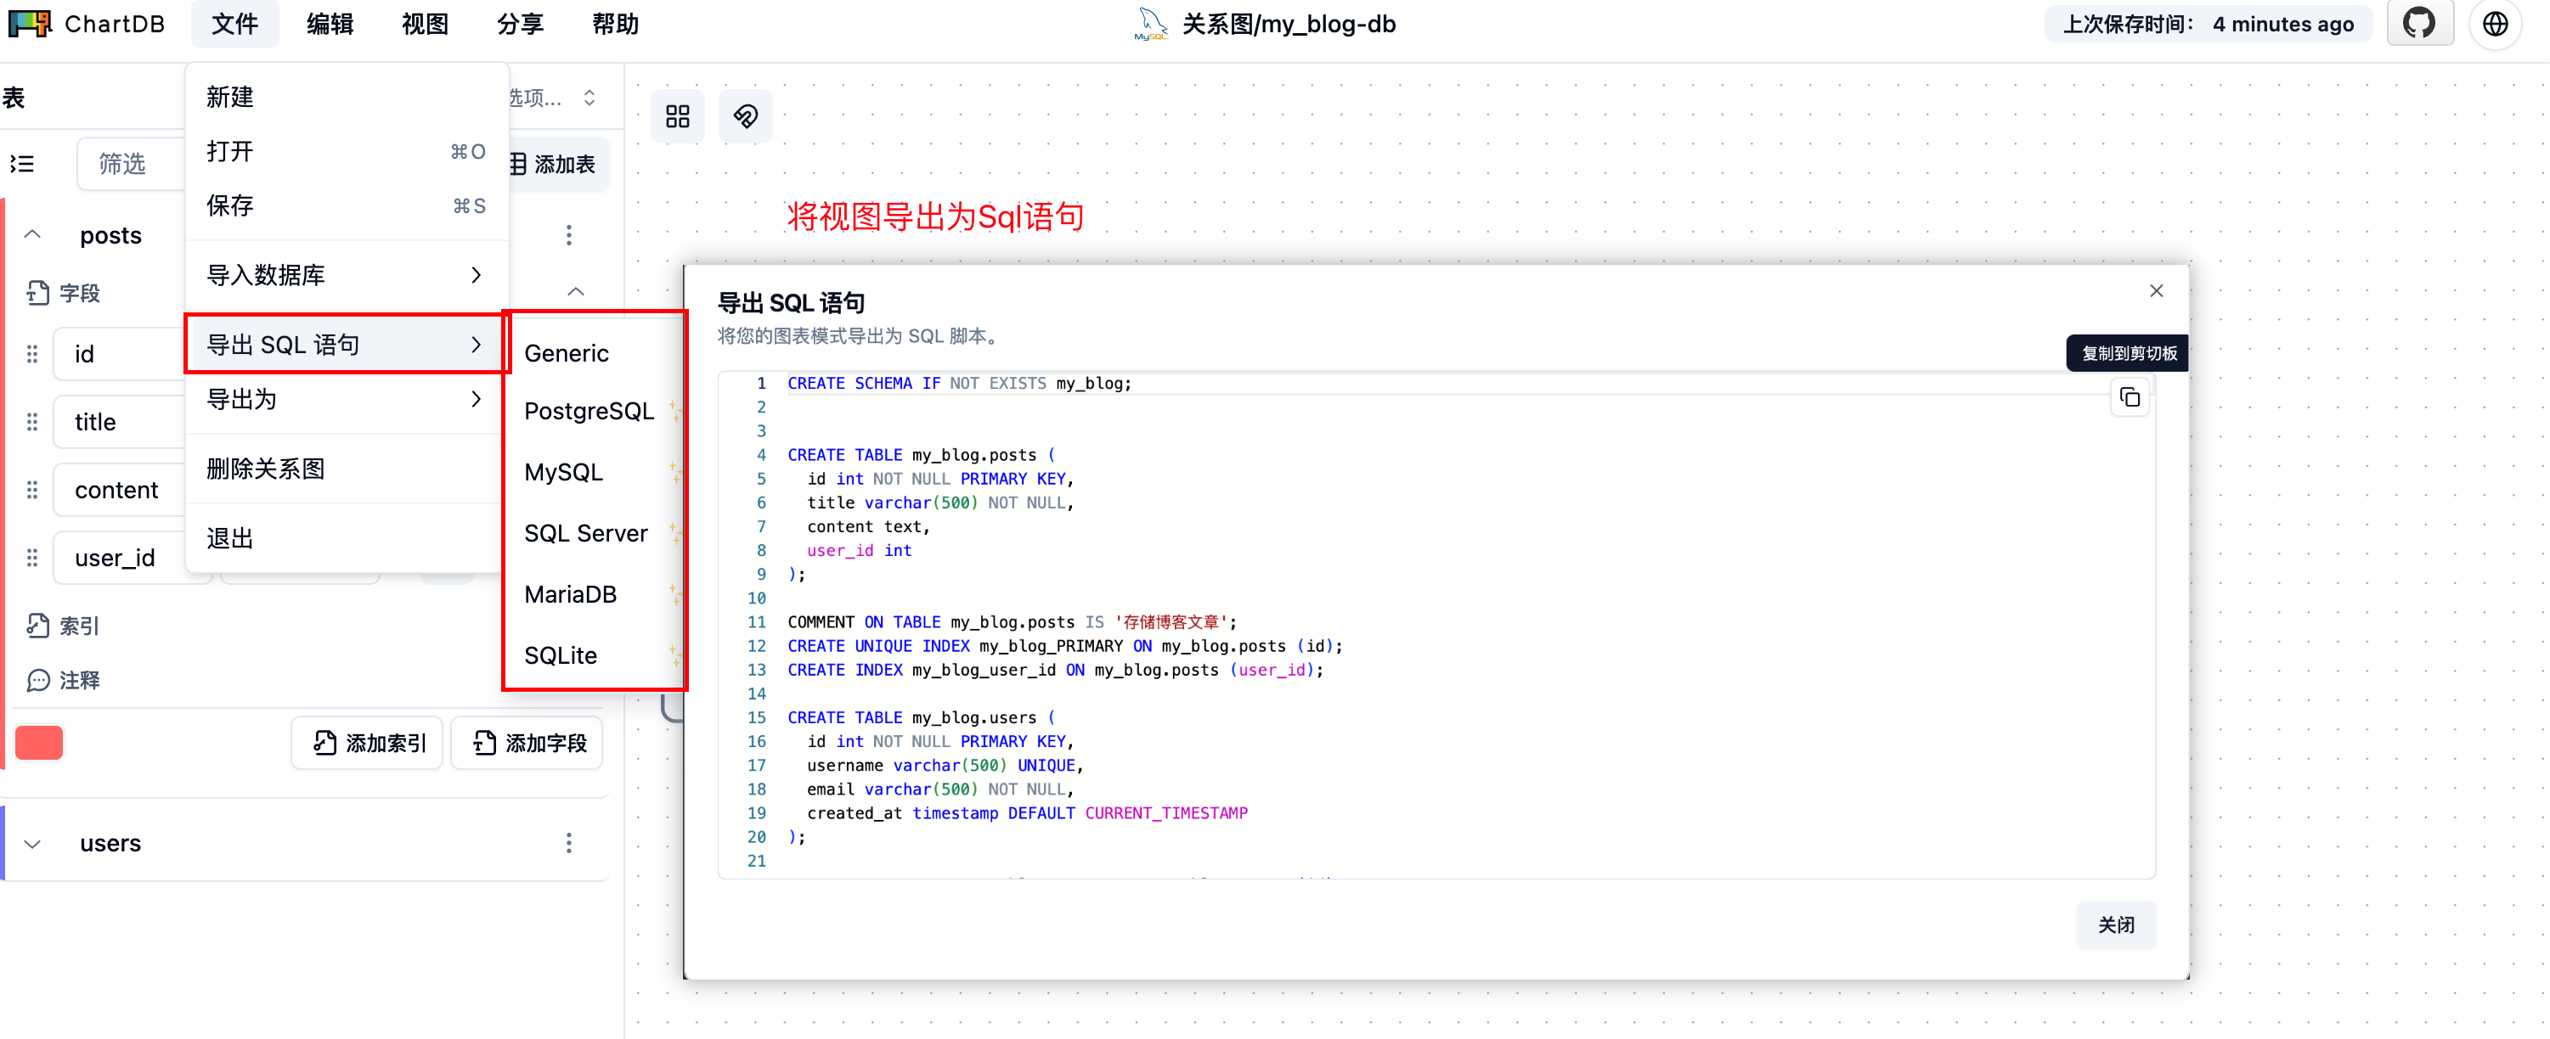Toggle the table list view icon
Image resolution: width=2550 pixels, height=1039 pixels.
(x=23, y=163)
